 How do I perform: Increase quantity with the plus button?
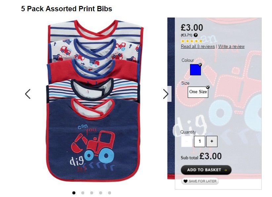[x=212, y=141]
